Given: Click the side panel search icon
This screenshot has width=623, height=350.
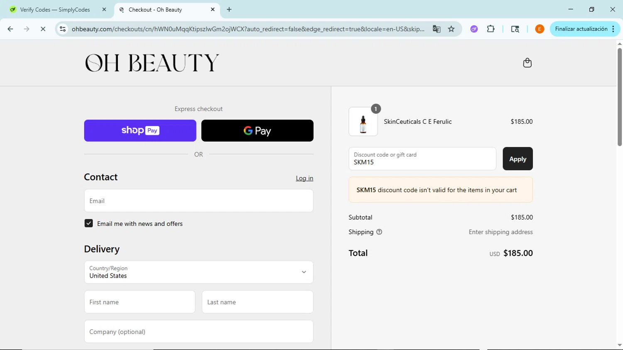Looking at the screenshot, I should tap(515, 29).
